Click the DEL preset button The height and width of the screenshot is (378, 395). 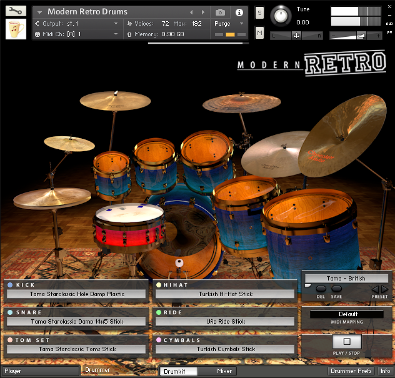coord(321,289)
